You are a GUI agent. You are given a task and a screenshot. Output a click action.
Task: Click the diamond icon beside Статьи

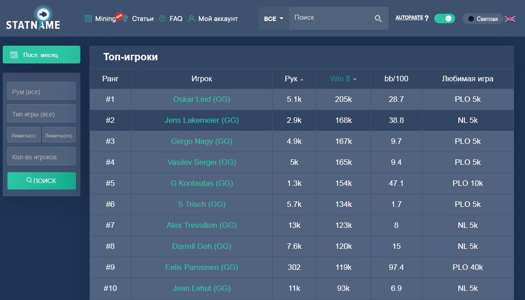(x=126, y=19)
